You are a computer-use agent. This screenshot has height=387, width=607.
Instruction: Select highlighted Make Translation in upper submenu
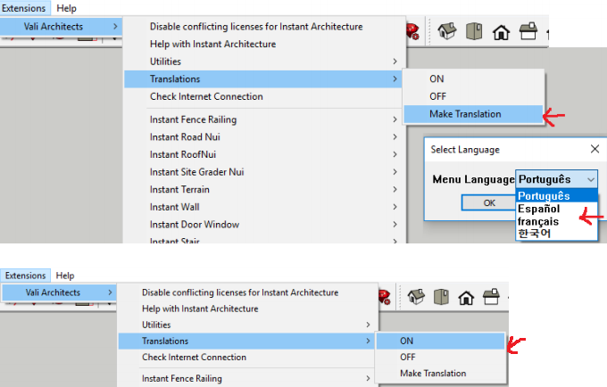(x=473, y=114)
